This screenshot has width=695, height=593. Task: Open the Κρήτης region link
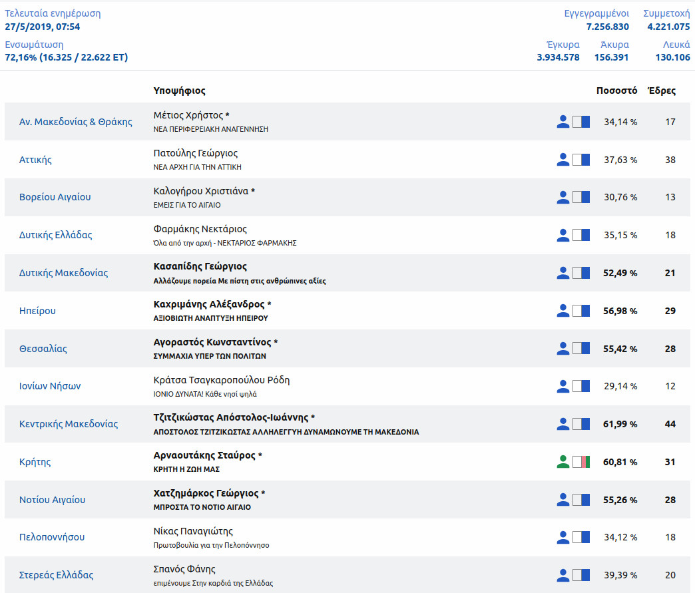click(x=35, y=462)
